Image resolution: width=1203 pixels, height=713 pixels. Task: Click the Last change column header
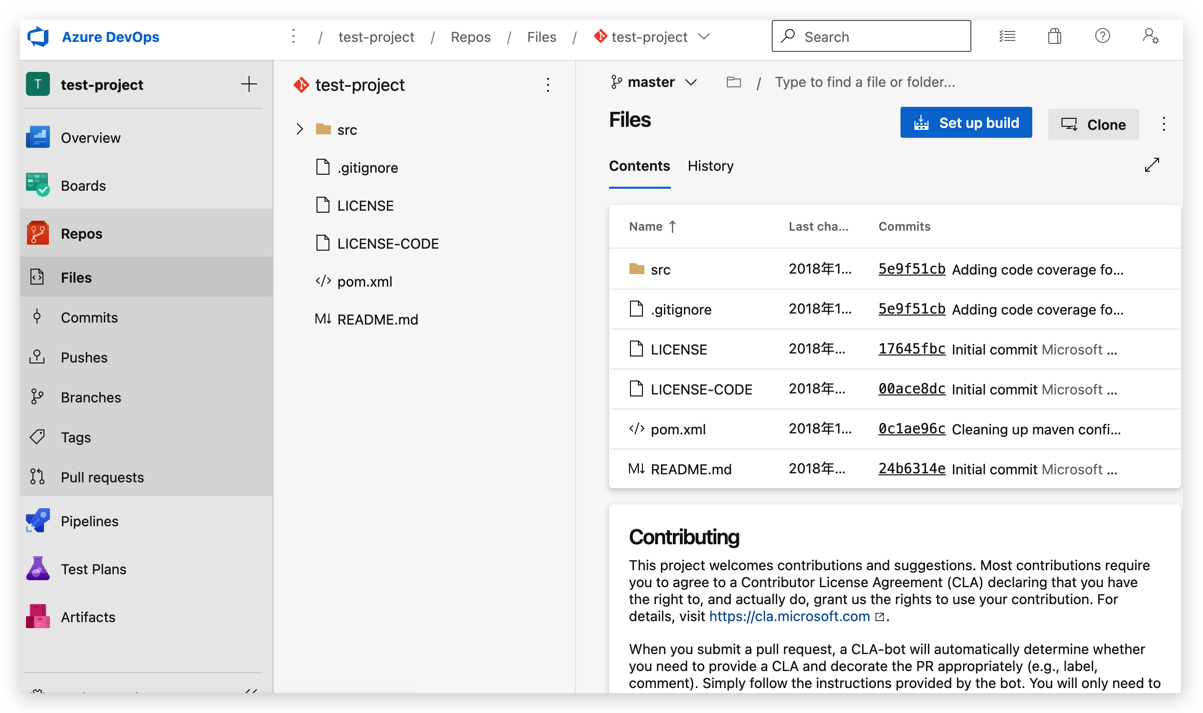(x=819, y=227)
